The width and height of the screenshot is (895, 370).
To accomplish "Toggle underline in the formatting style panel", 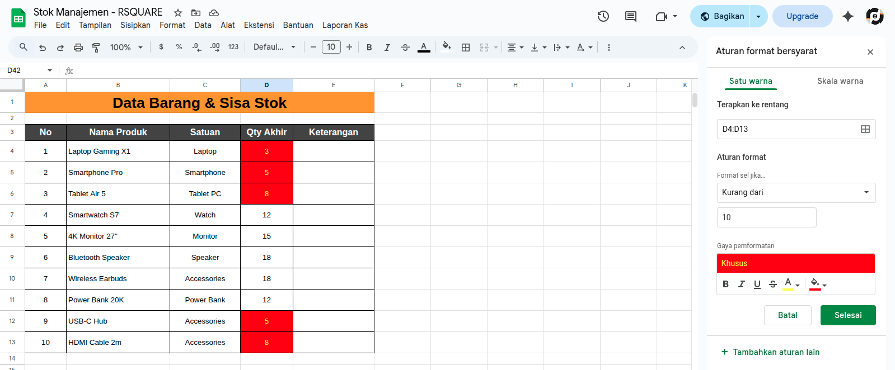I will [x=757, y=284].
